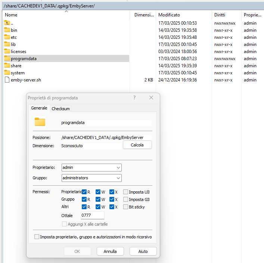
Task: Click the large folder icon in properties dialog
Action: (x=40, y=122)
